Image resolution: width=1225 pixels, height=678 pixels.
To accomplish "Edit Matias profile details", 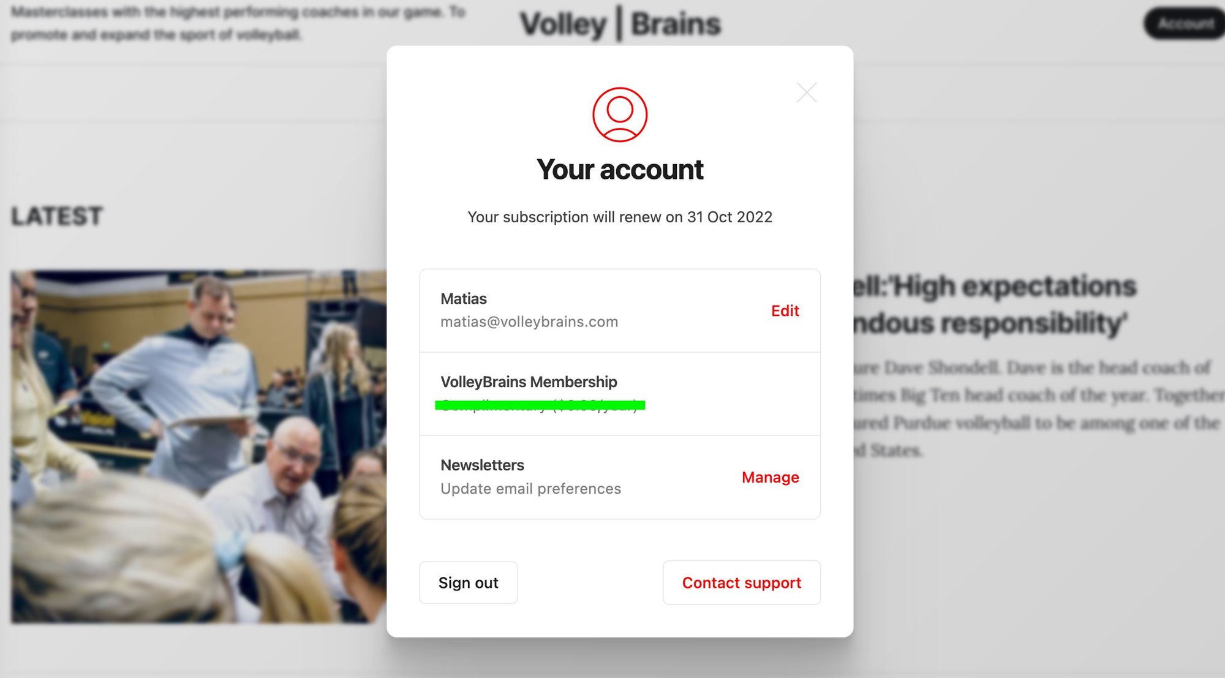I will click(x=785, y=311).
